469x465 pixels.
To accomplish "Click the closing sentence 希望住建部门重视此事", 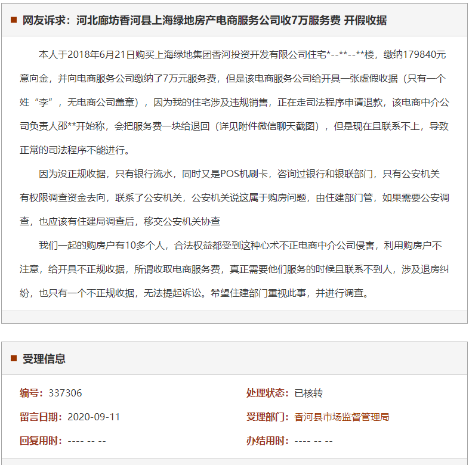I will tap(291, 293).
